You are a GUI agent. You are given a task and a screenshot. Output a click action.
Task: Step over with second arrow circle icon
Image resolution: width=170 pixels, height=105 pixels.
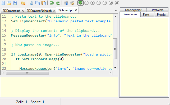[105, 3]
